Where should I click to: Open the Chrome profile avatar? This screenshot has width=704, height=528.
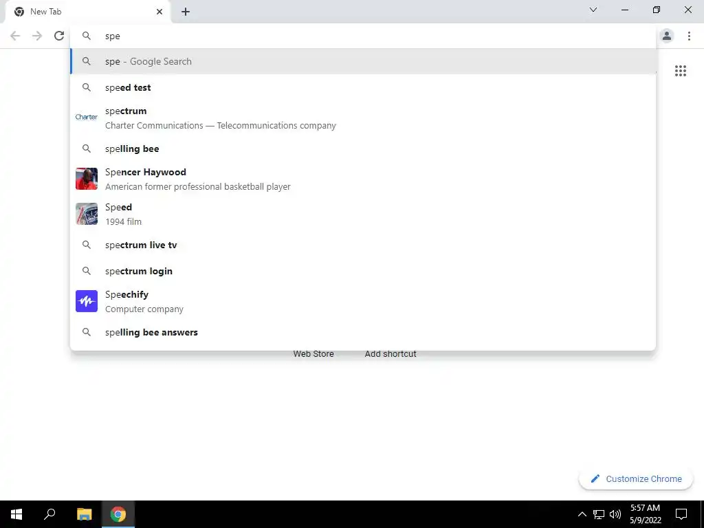[x=667, y=36]
